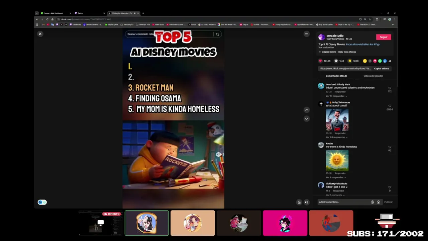This screenshot has height=241, width=428.
Task: Open the sun image in Kostas comment
Action: pos(337,160)
